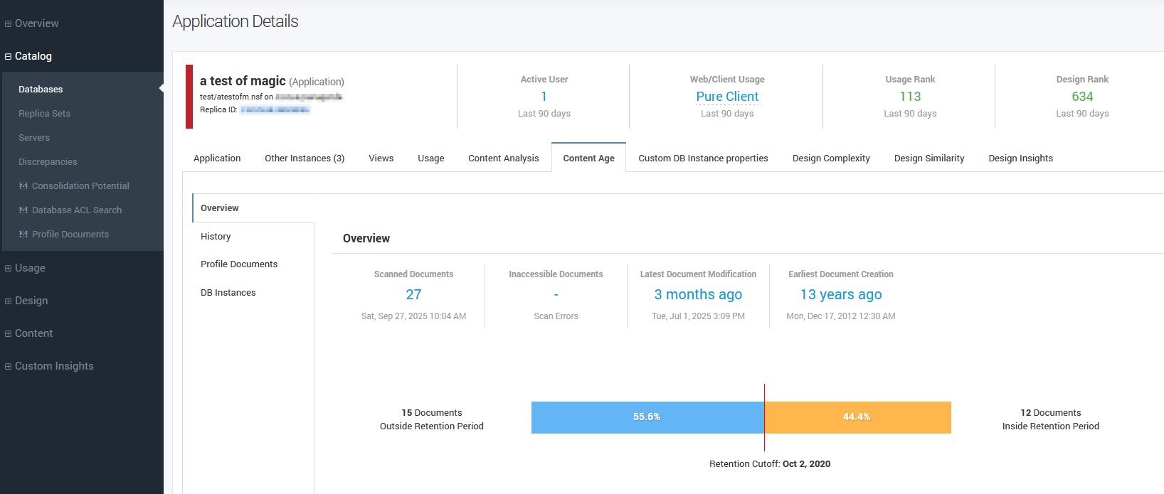The height and width of the screenshot is (494, 1164).
Task: Collapse the Catalog section in sidebar
Action: pos(9,57)
